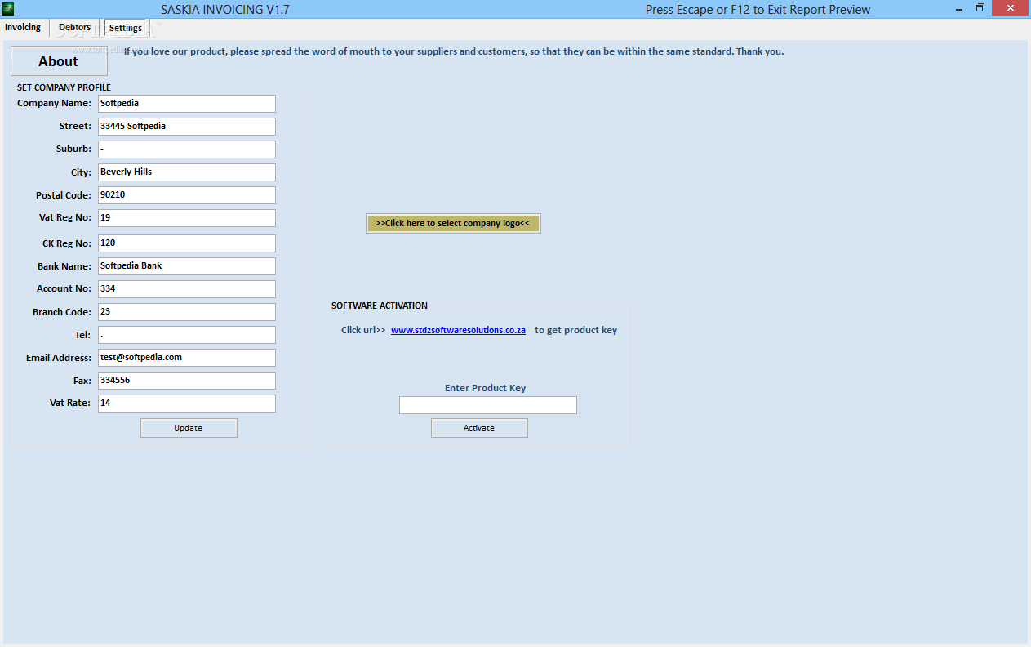The width and height of the screenshot is (1031, 647).
Task: Click the Update button
Action: (189, 428)
